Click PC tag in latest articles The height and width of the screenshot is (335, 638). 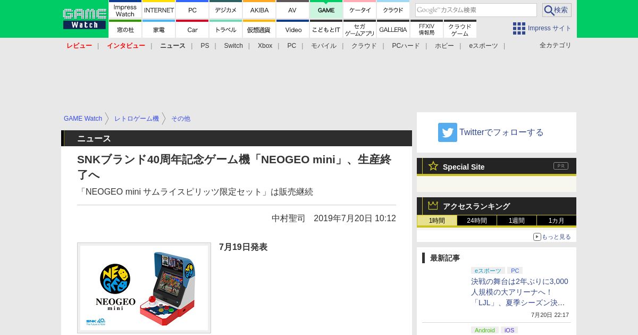coord(515,271)
